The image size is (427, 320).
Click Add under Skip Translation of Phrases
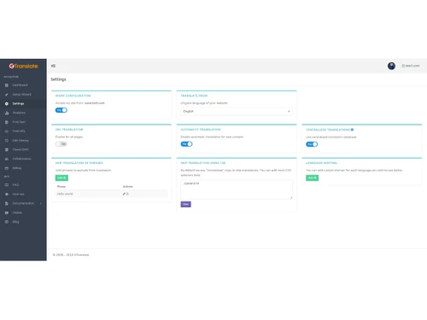click(61, 177)
